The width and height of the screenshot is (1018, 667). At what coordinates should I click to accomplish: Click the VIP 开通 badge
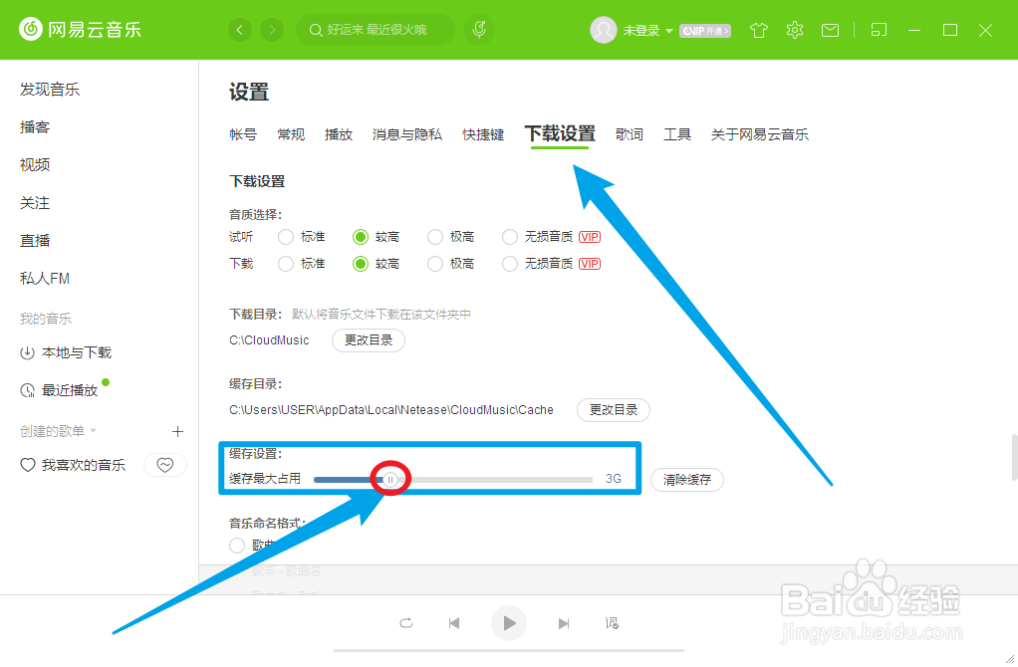[x=705, y=31]
